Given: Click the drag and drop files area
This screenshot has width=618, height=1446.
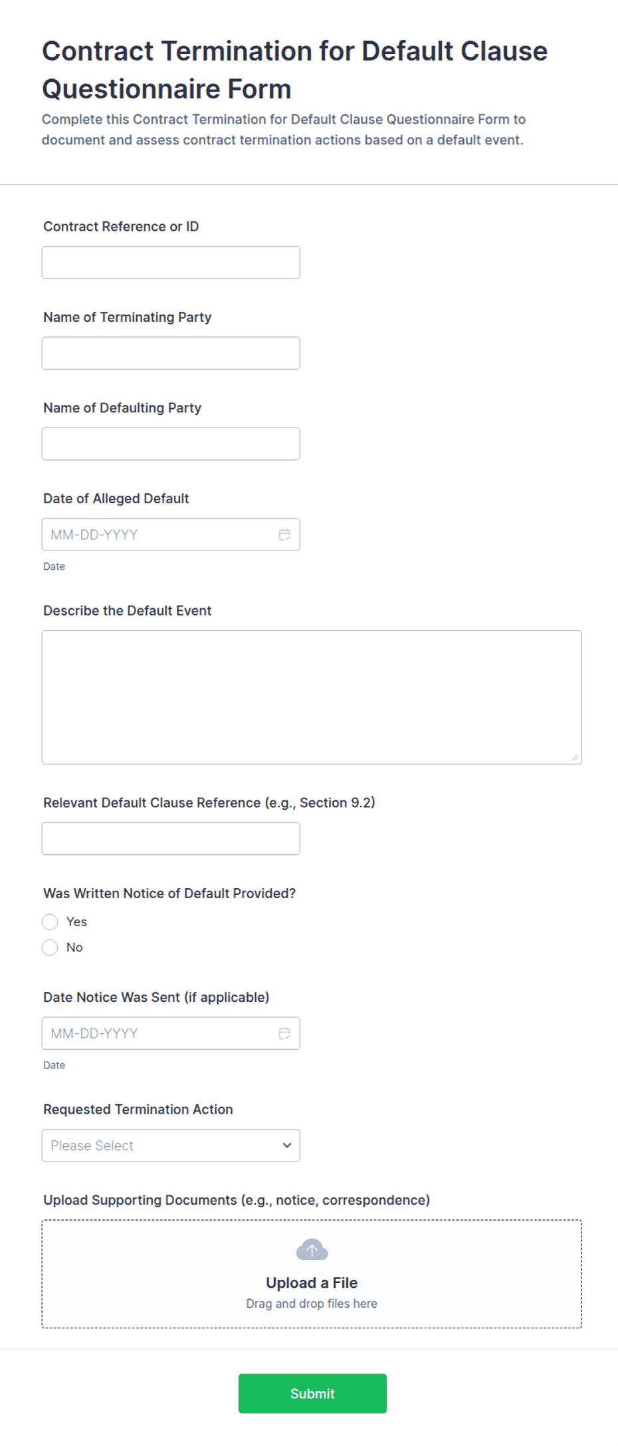Looking at the screenshot, I should pos(312,1274).
